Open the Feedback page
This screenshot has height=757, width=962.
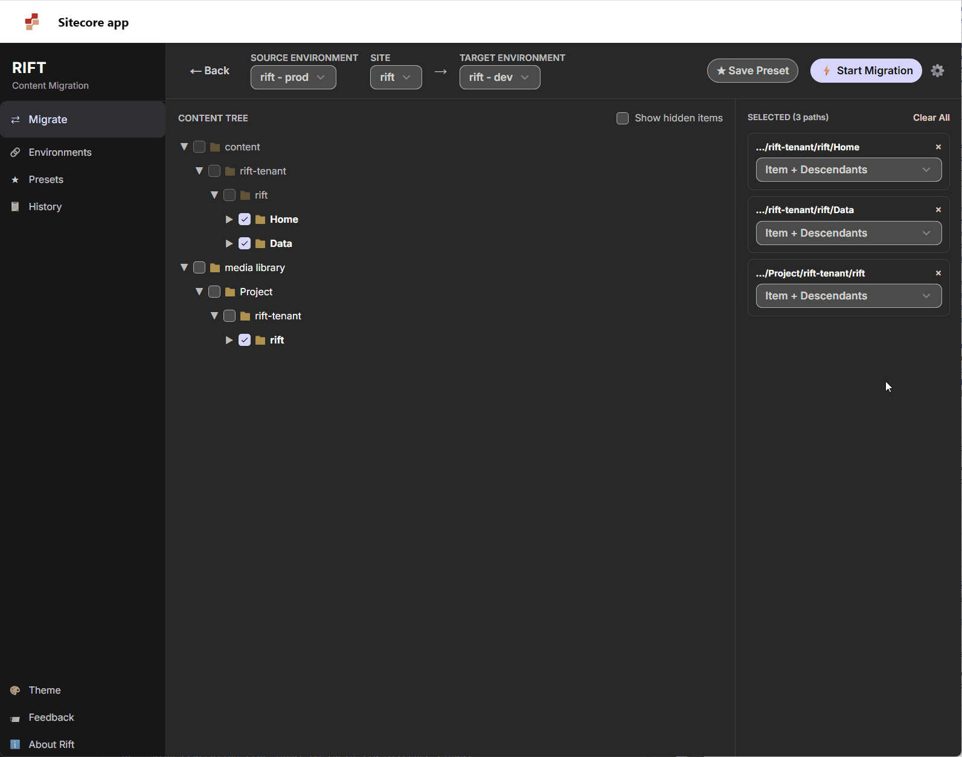click(x=83, y=717)
